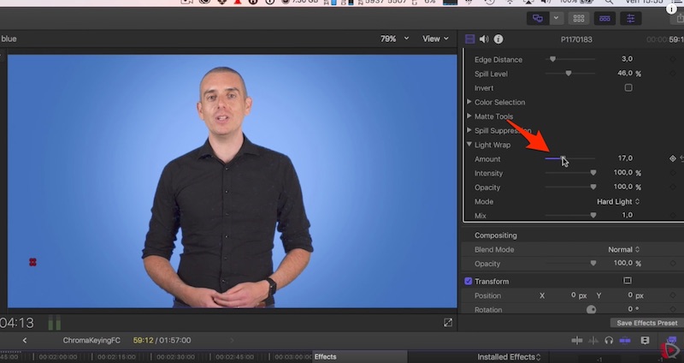The image size is (684, 363).
Task: Play viewer in full screen
Action: (448, 323)
